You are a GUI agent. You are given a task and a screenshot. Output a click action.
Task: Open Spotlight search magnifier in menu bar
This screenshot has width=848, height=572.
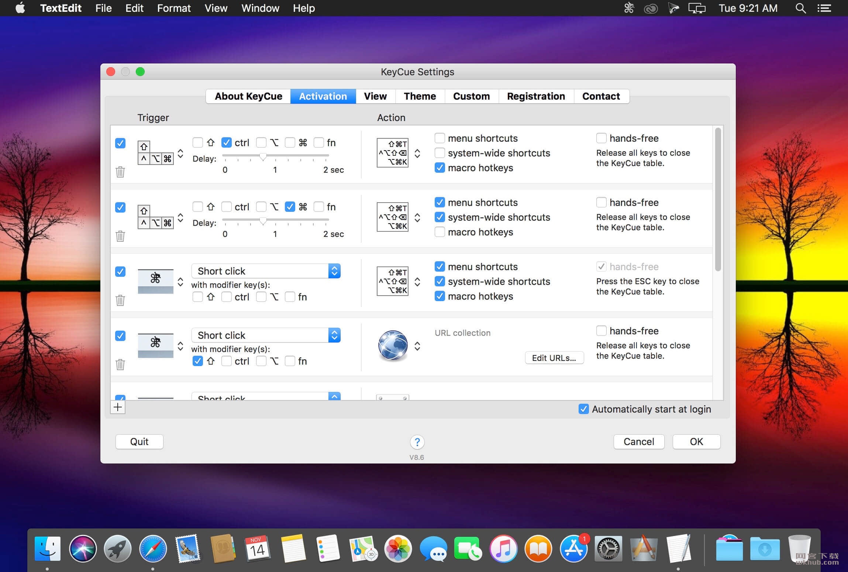tap(800, 8)
